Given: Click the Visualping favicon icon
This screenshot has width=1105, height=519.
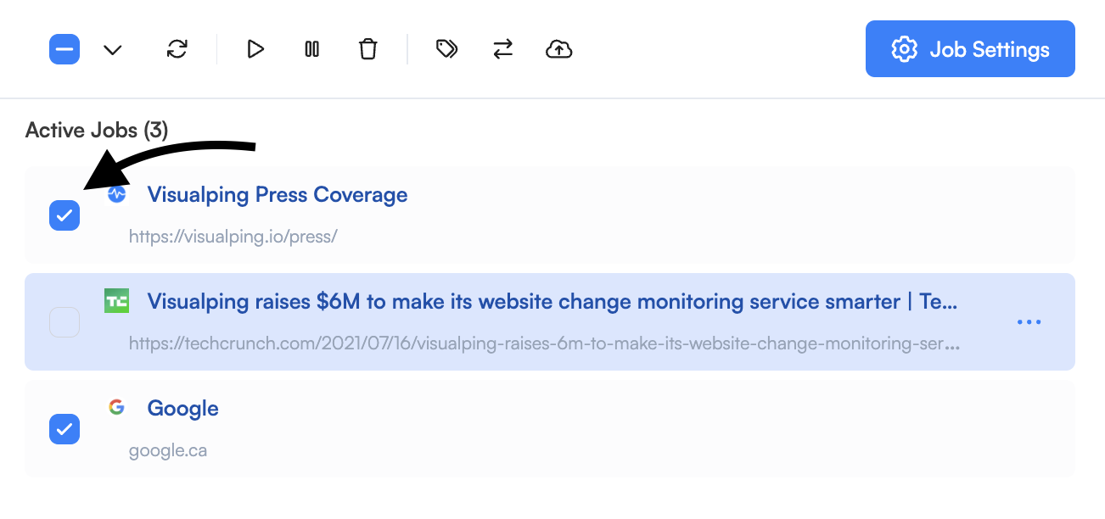Looking at the screenshot, I should pos(117,194).
